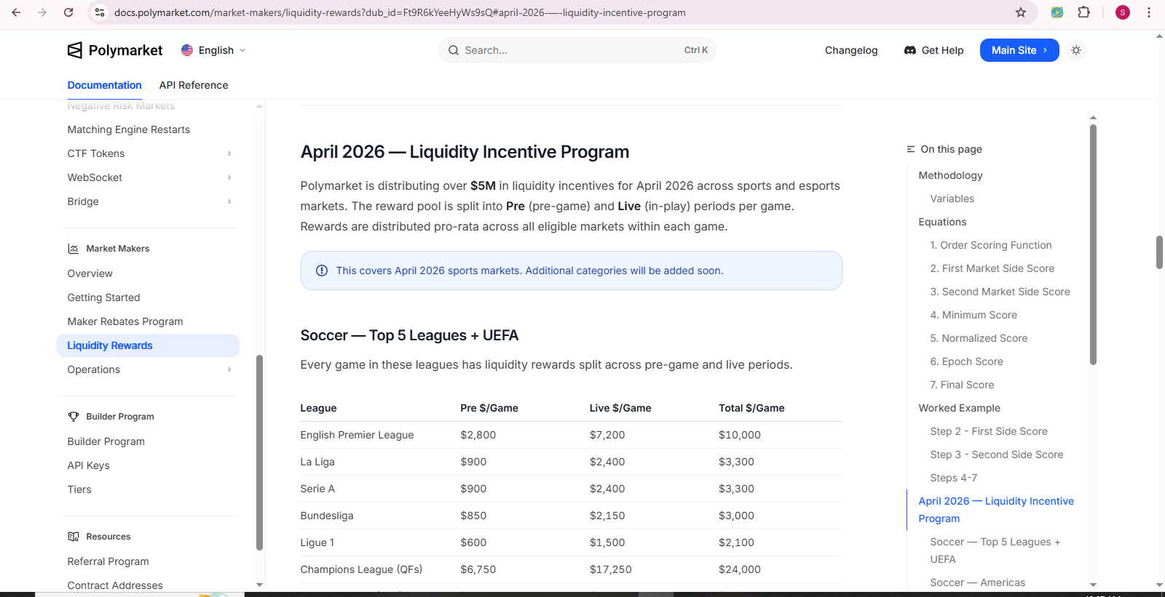Select the Documentation tab
This screenshot has height=597, width=1165.
coord(104,85)
